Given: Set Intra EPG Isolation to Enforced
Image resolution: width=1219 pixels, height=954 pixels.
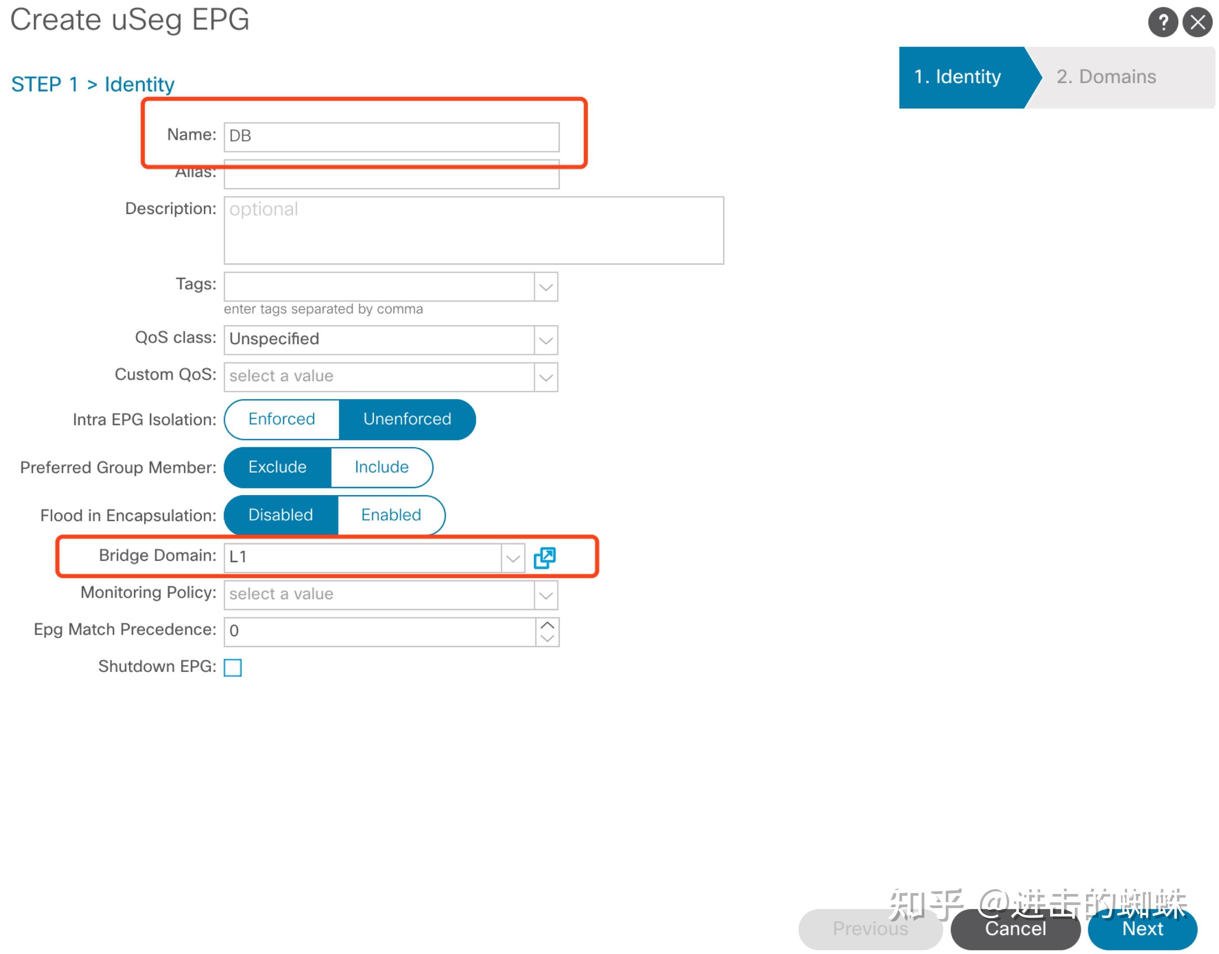Looking at the screenshot, I should [281, 419].
